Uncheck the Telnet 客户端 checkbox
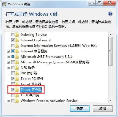This screenshot has width=118, height=117. (x=13, y=90)
